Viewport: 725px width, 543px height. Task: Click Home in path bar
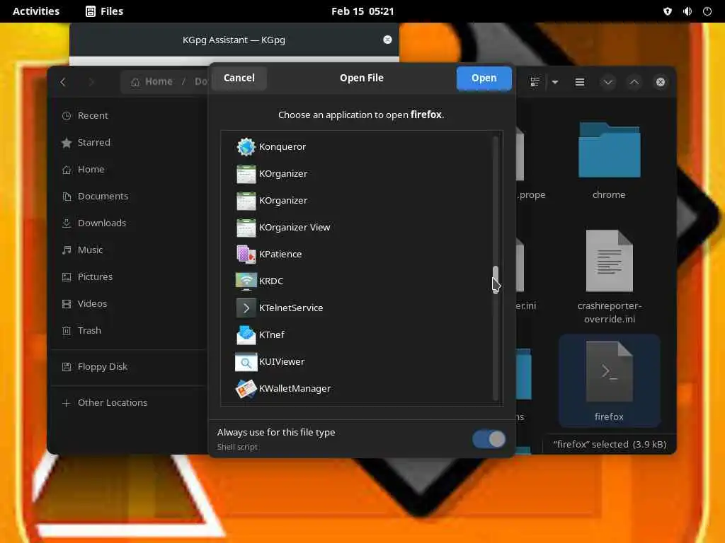coord(152,82)
